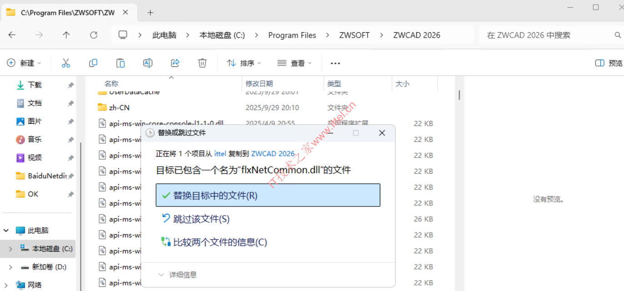The width and height of the screenshot is (624, 291).
Task: Expand the 网络 tree node
Action: (x=6, y=285)
